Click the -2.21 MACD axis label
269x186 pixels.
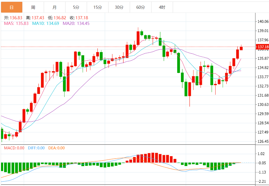point(262,182)
